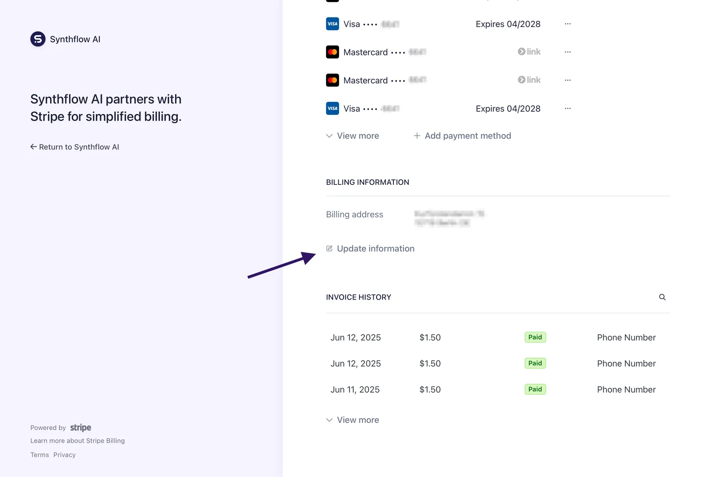The height and width of the screenshot is (477, 709).
Task: Click the Synthflow AI brand name text
Action: click(x=75, y=39)
